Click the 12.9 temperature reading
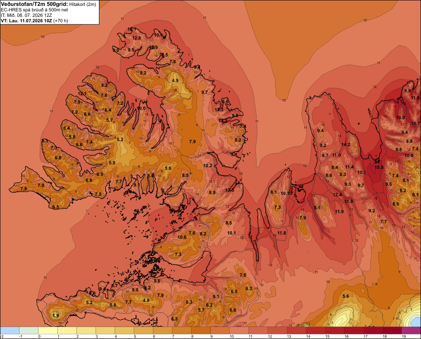 click(x=154, y=48)
